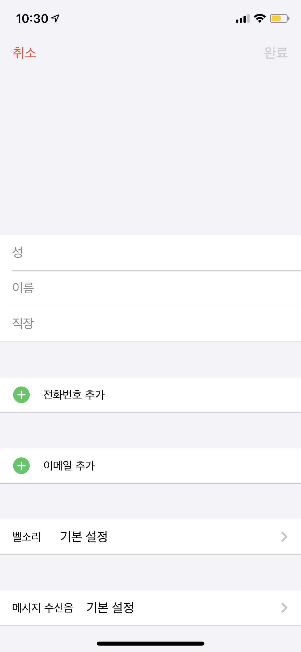
Task: Tap the cellular signal bars icon
Action: (x=242, y=19)
